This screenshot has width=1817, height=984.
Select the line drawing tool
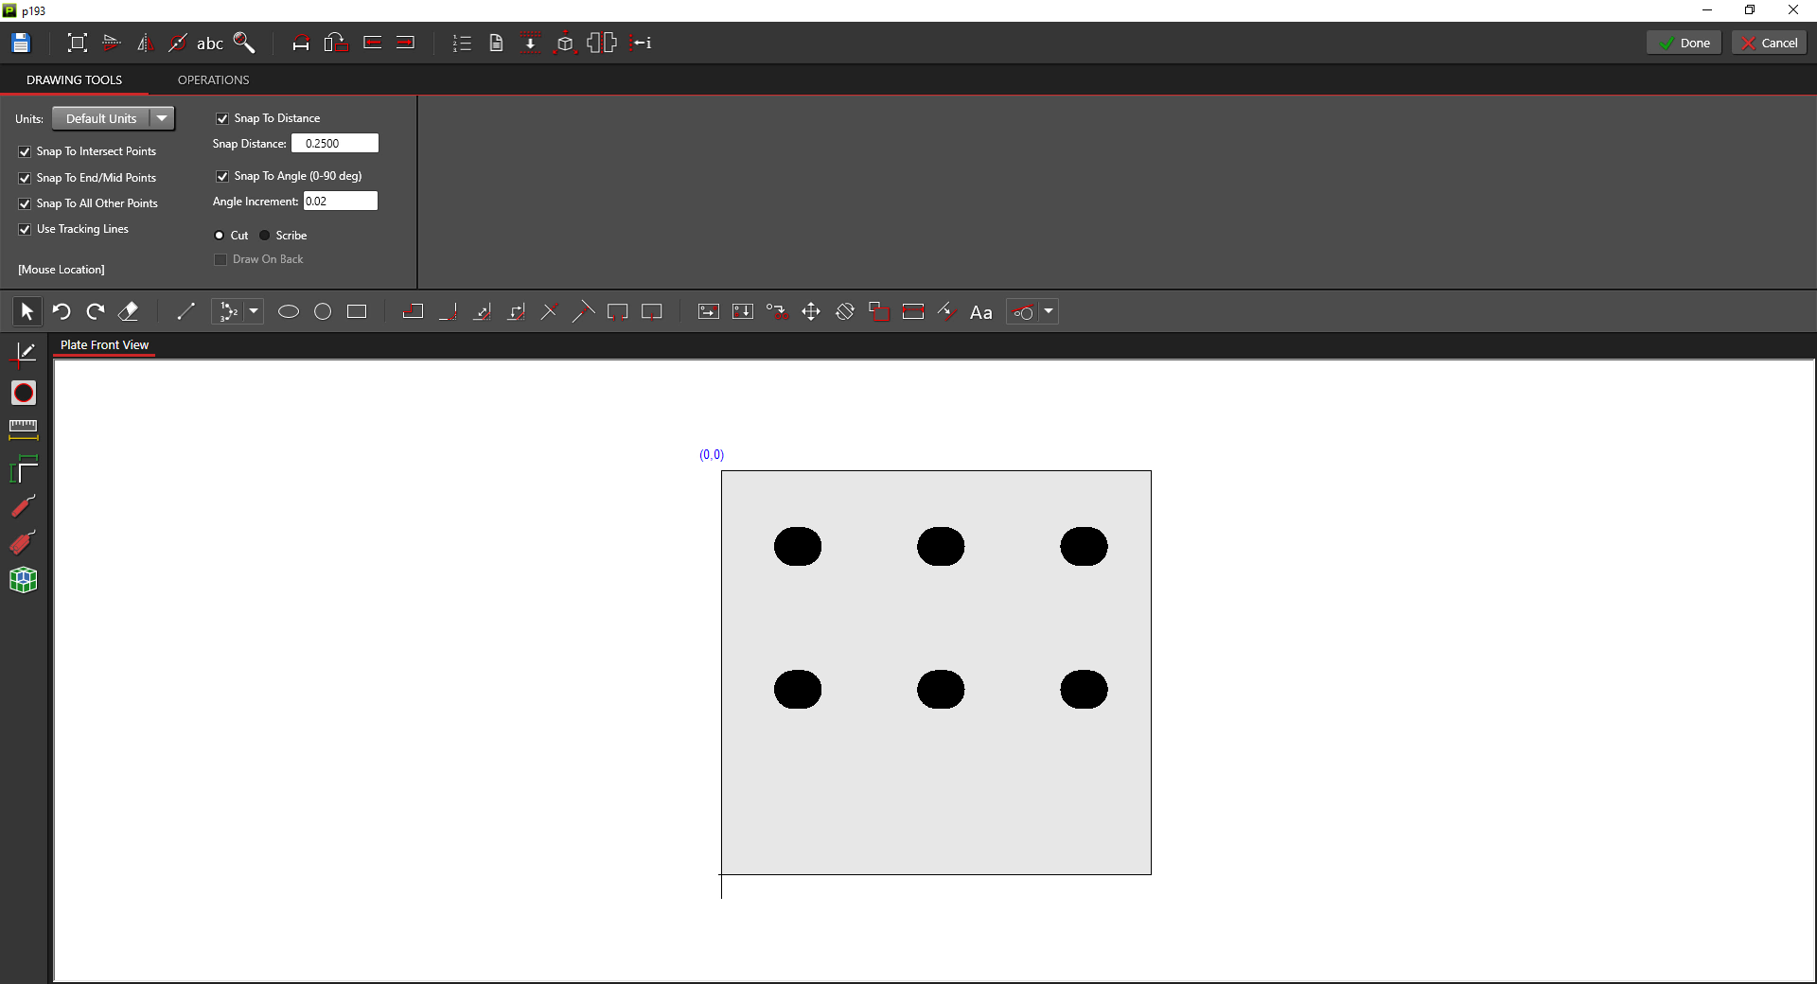185,311
